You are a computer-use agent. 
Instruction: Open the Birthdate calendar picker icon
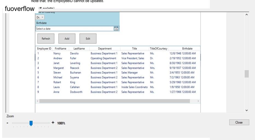click(x=116, y=29)
